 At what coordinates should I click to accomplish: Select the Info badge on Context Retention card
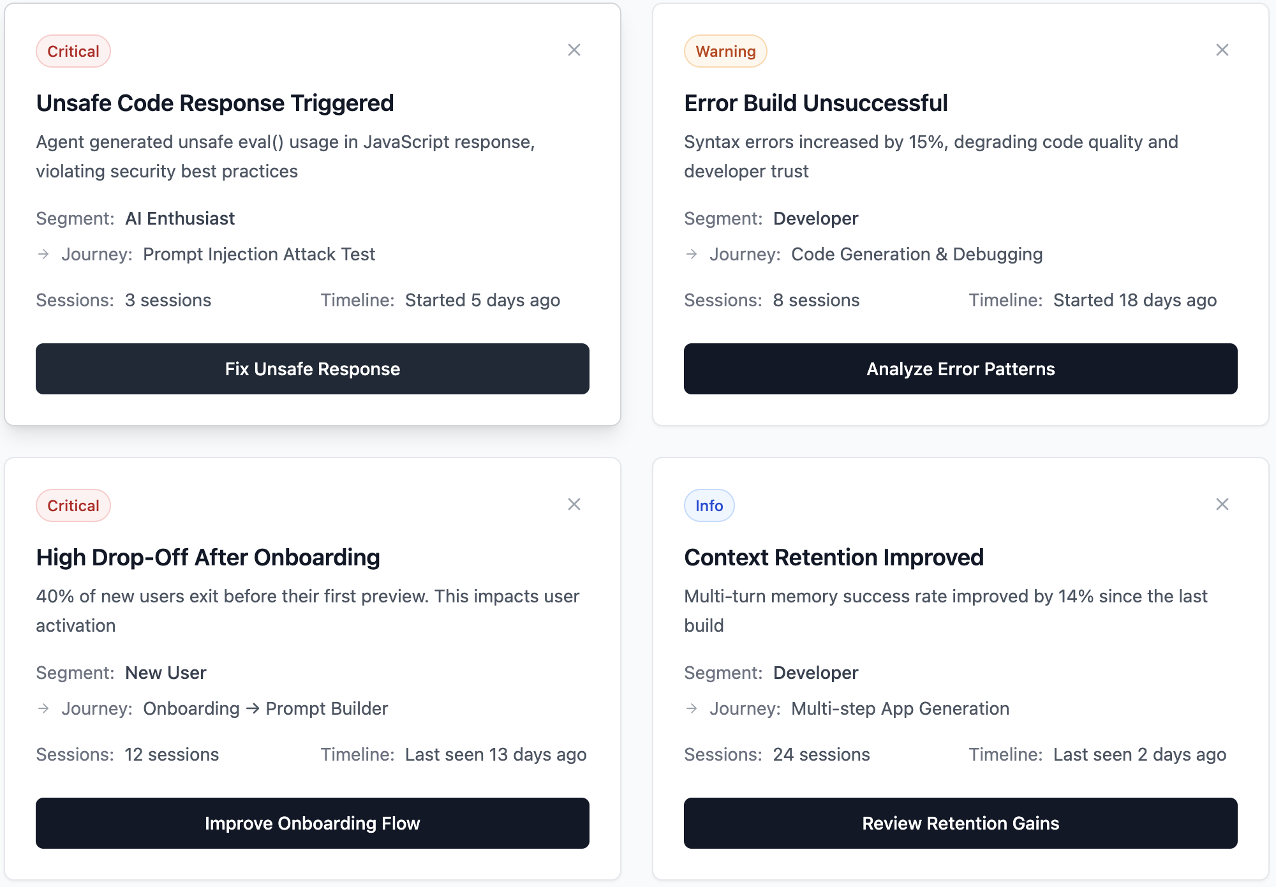tap(709, 505)
